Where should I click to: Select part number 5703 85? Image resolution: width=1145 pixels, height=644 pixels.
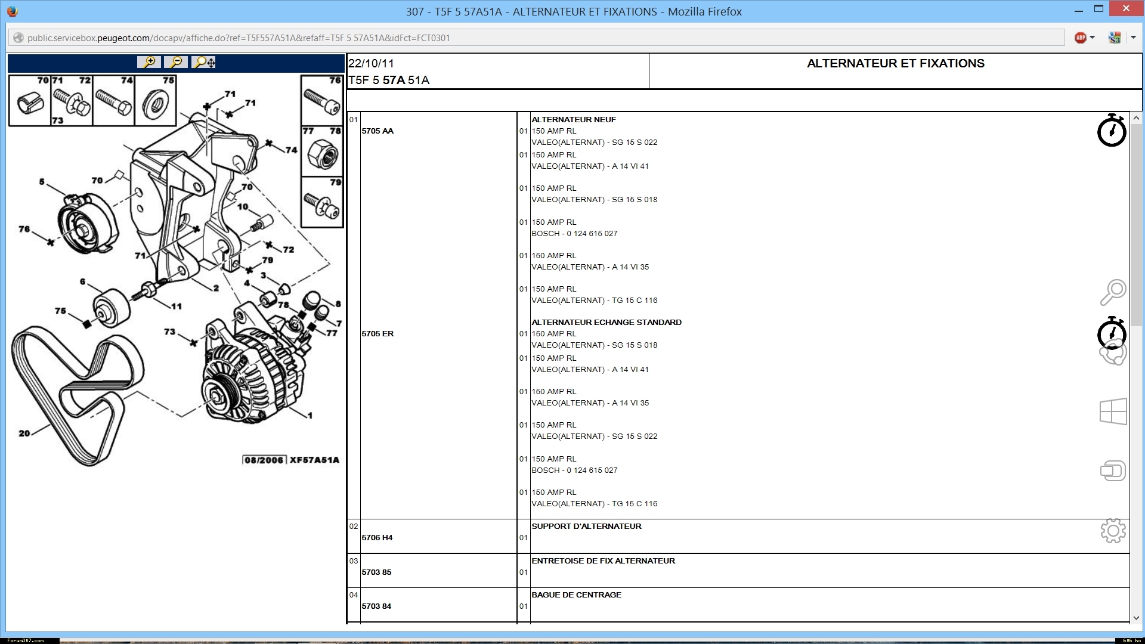(376, 572)
